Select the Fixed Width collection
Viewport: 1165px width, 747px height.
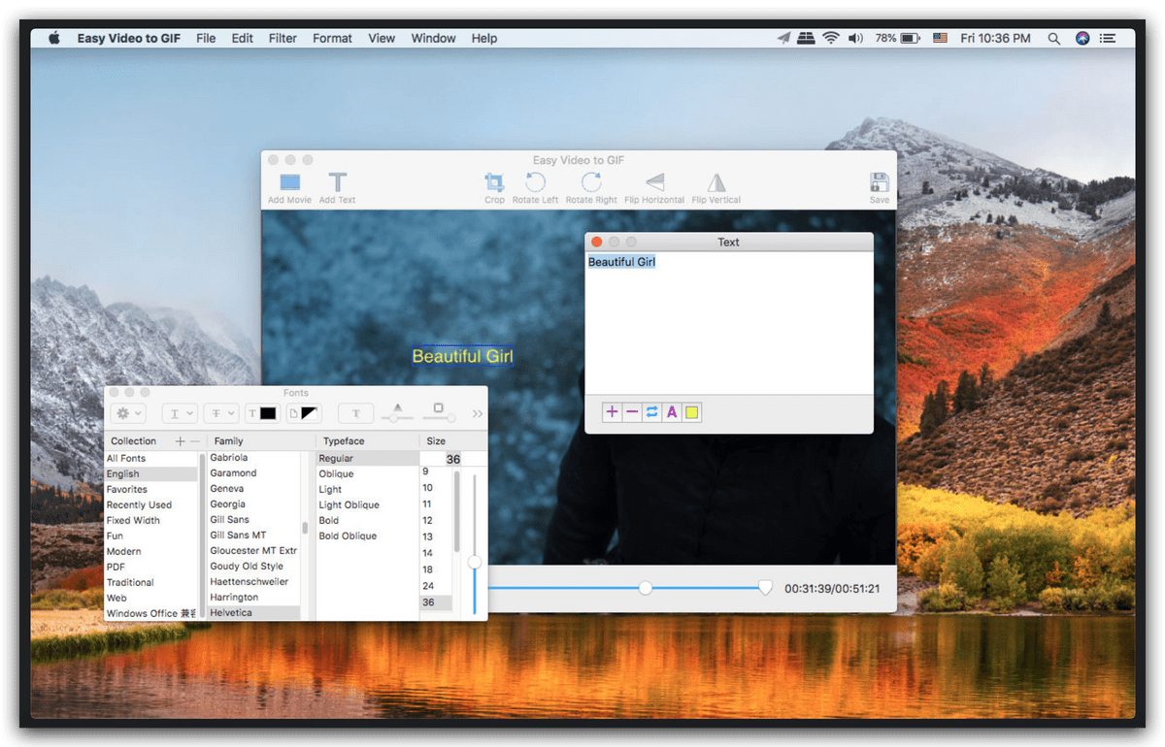tap(151, 520)
